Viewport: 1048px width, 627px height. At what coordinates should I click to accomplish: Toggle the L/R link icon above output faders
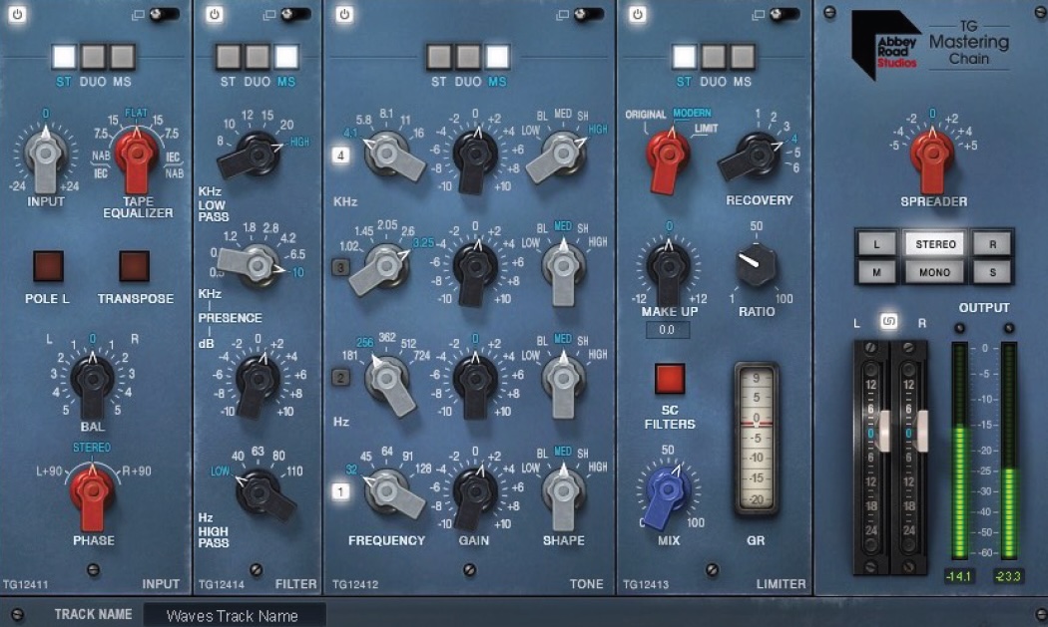(x=891, y=322)
